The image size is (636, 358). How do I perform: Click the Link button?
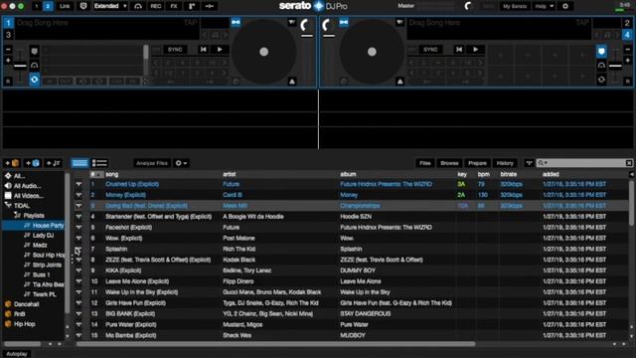65,6
